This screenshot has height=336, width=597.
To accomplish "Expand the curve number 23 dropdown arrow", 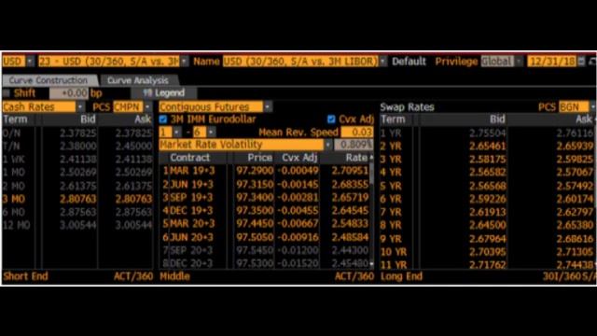I will pyautogui.click(x=185, y=62).
